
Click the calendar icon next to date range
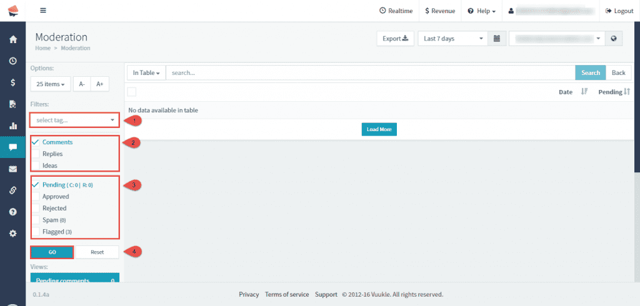pyautogui.click(x=496, y=39)
